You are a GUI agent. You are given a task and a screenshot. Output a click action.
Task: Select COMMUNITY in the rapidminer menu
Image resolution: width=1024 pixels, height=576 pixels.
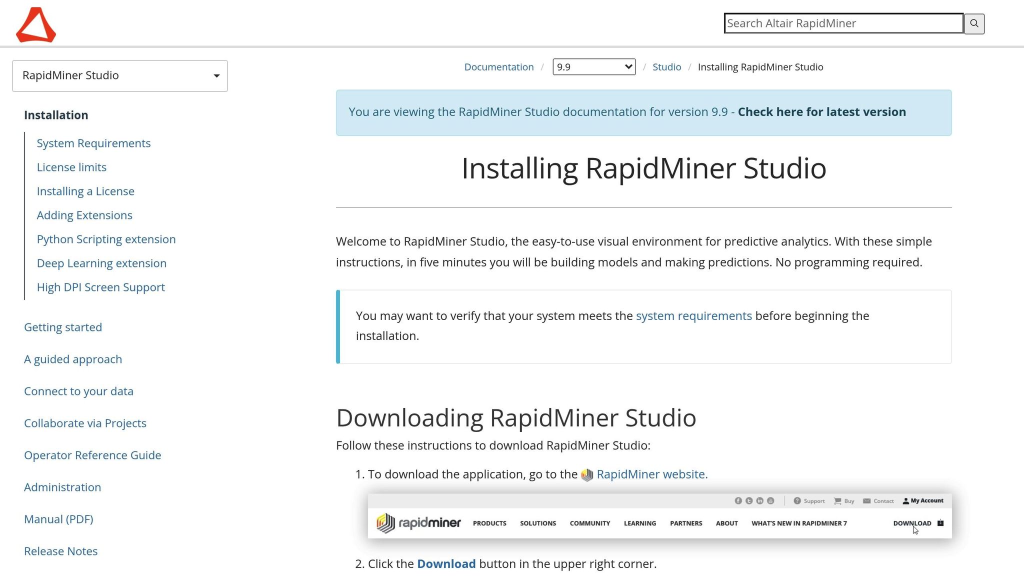(x=589, y=523)
